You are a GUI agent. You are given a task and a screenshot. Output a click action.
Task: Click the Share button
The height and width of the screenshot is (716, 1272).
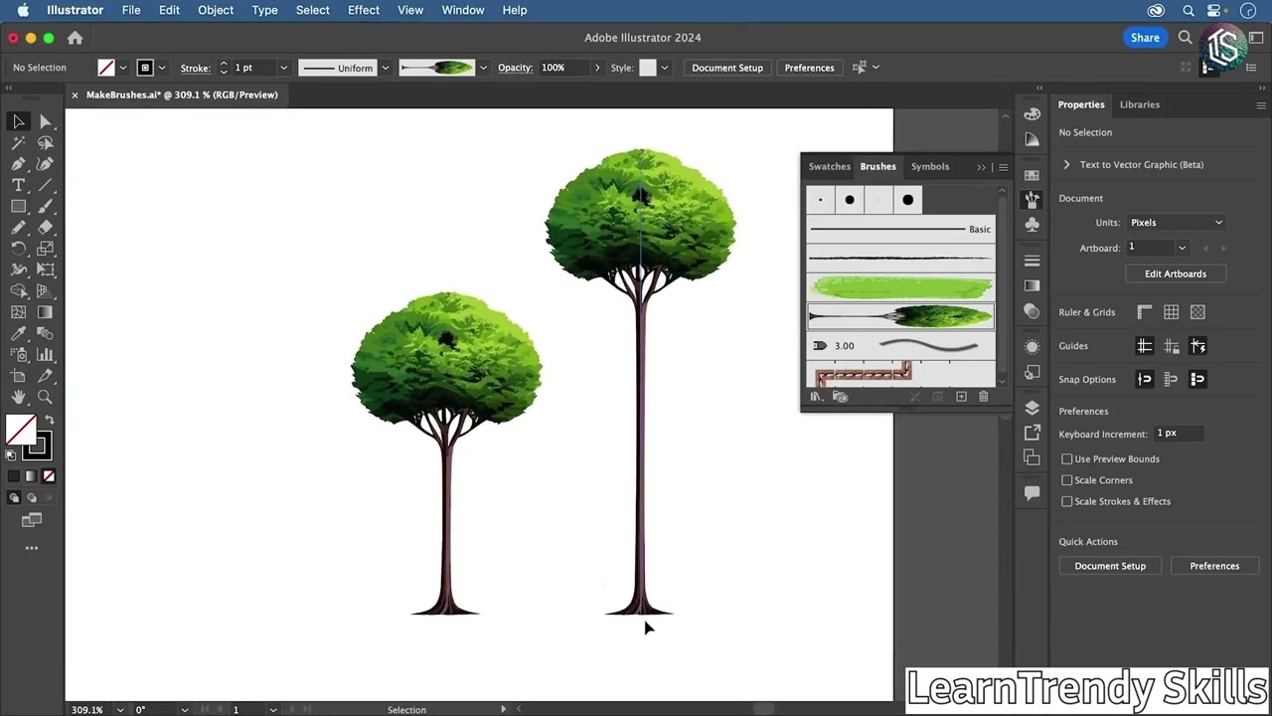point(1145,38)
